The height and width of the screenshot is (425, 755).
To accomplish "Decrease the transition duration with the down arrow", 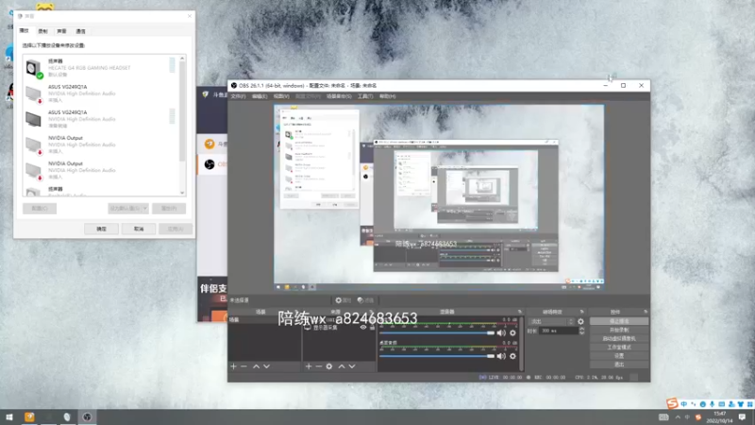I will (581, 333).
